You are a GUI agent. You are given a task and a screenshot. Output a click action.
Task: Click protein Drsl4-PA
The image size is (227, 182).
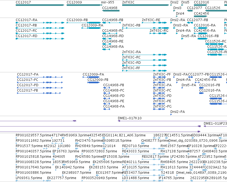(184, 80)
